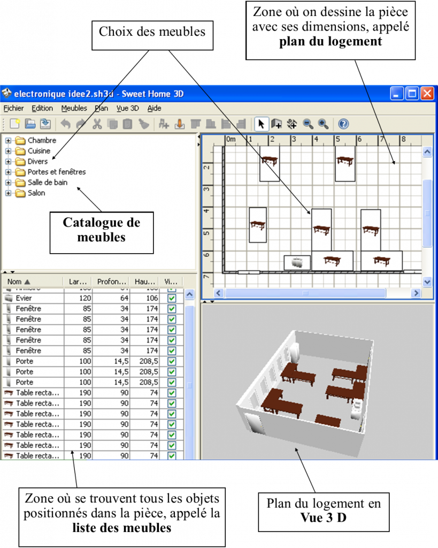Screen dimensions: 438x548
Task: Toggle visibility checkbox of the last Porte row
Action: click(172, 383)
